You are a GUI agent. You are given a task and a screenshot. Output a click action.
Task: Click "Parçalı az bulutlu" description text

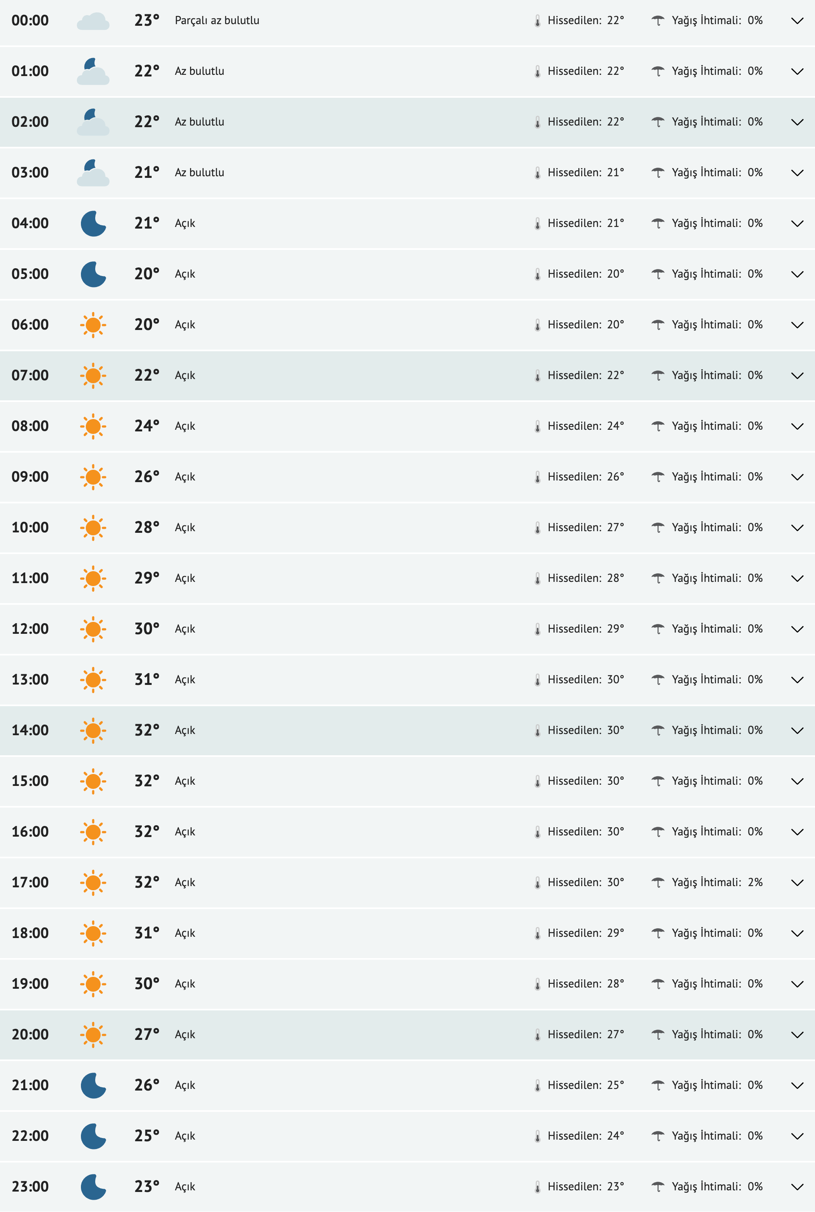click(217, 21)
